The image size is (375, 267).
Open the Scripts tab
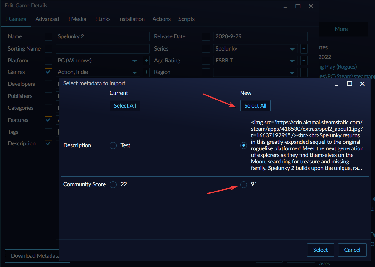tap(186, 19)
